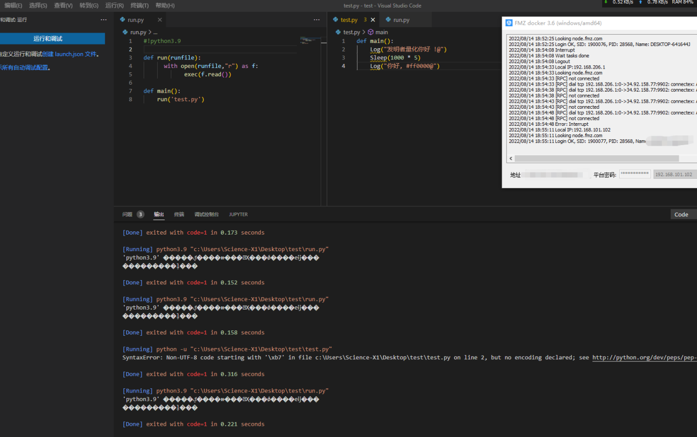697x437 pixels.
Task: Click the main function breadcrumb
Action: coord(382,32)
